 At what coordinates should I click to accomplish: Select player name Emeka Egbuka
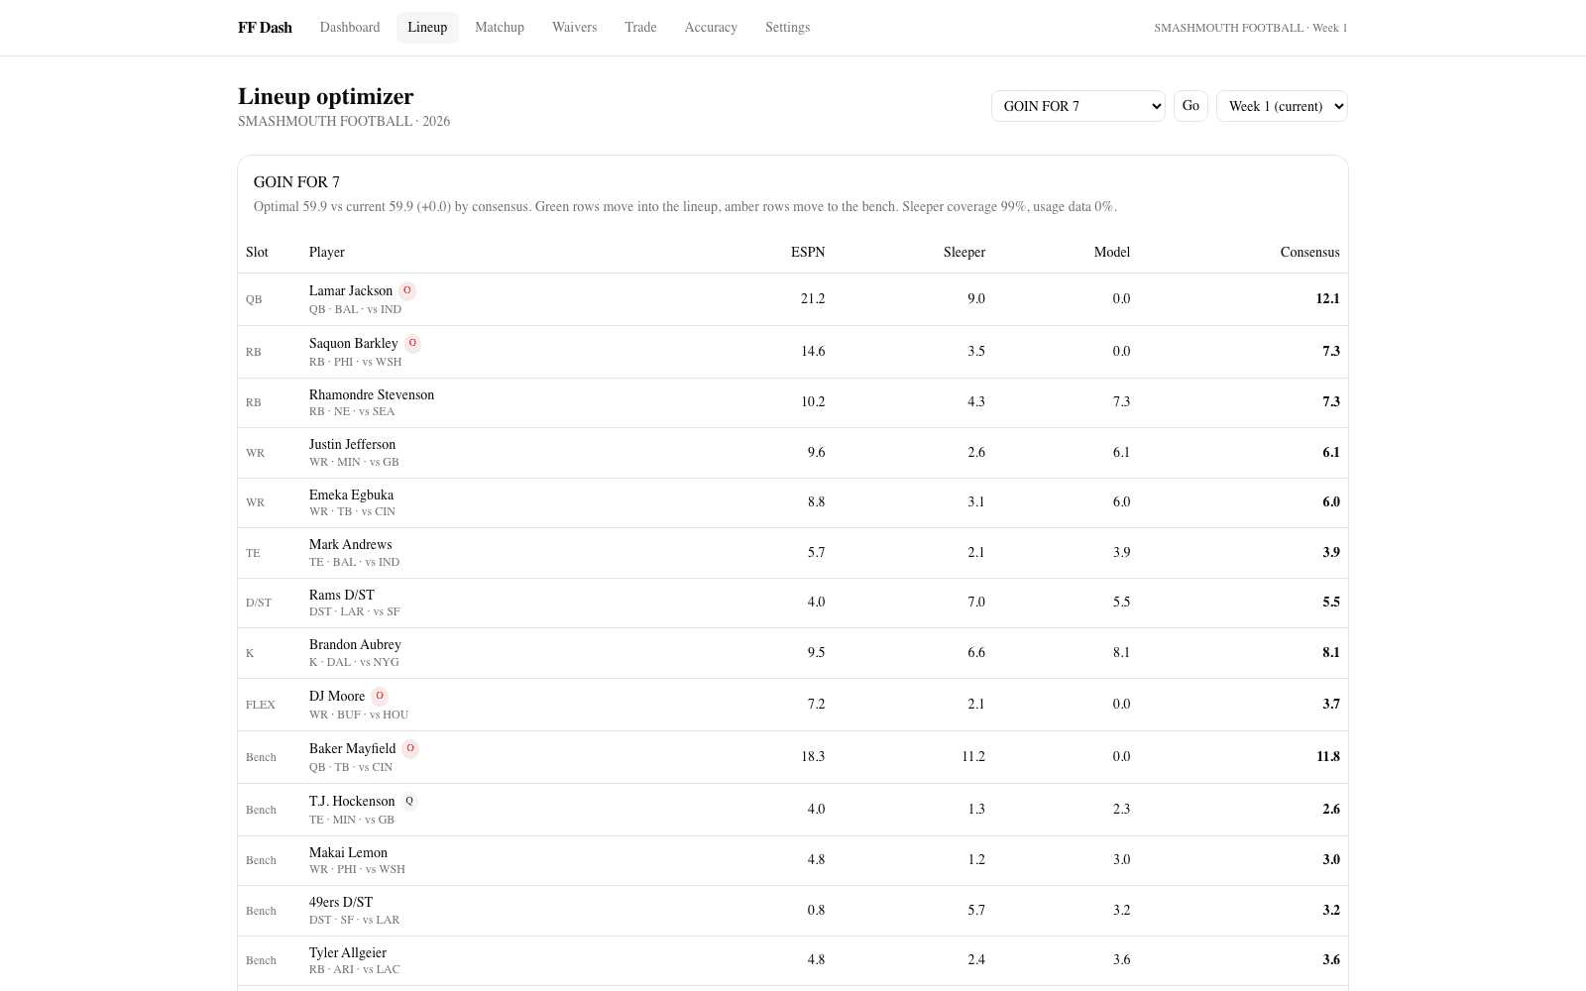tap(351, 495)
